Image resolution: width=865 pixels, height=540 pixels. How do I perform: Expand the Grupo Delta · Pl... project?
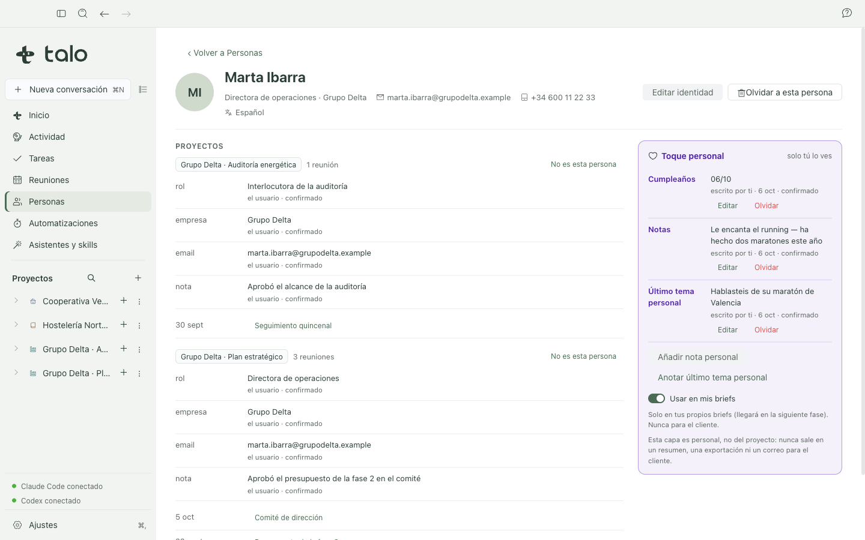coord(16,373)
